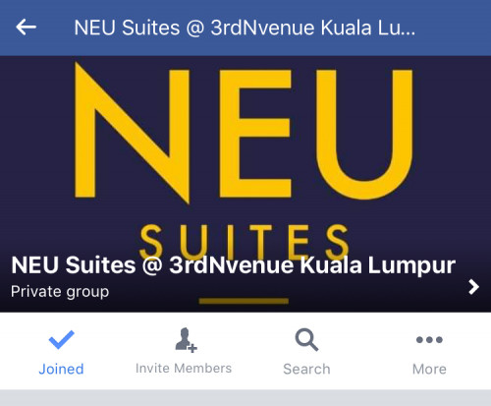
Task: Select the Search text label
Action: [x=306, y=369]
